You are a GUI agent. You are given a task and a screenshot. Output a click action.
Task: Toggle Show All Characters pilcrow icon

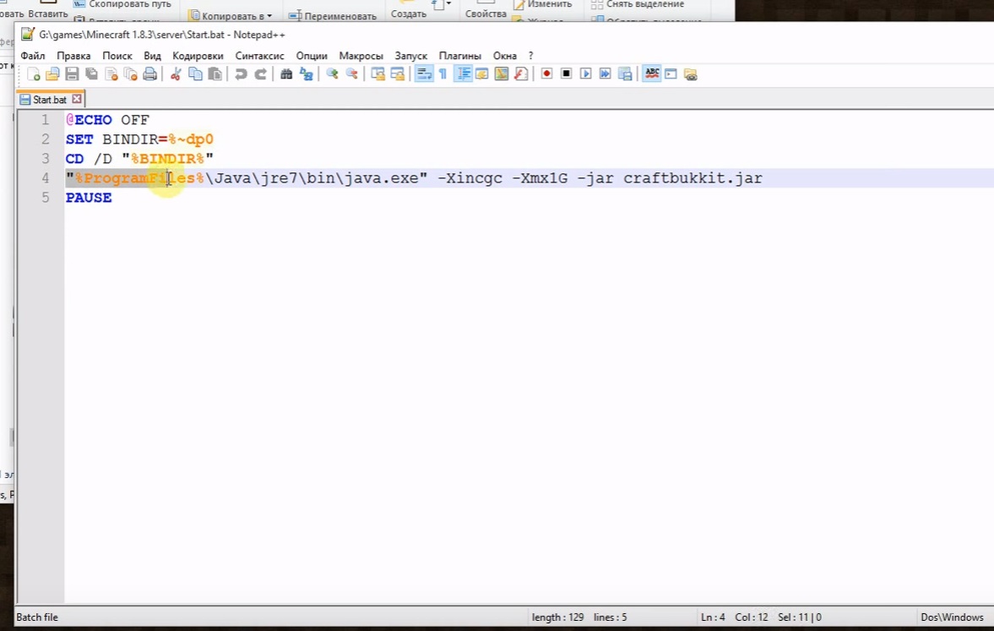pyautogui.click(x=443, y=74)
